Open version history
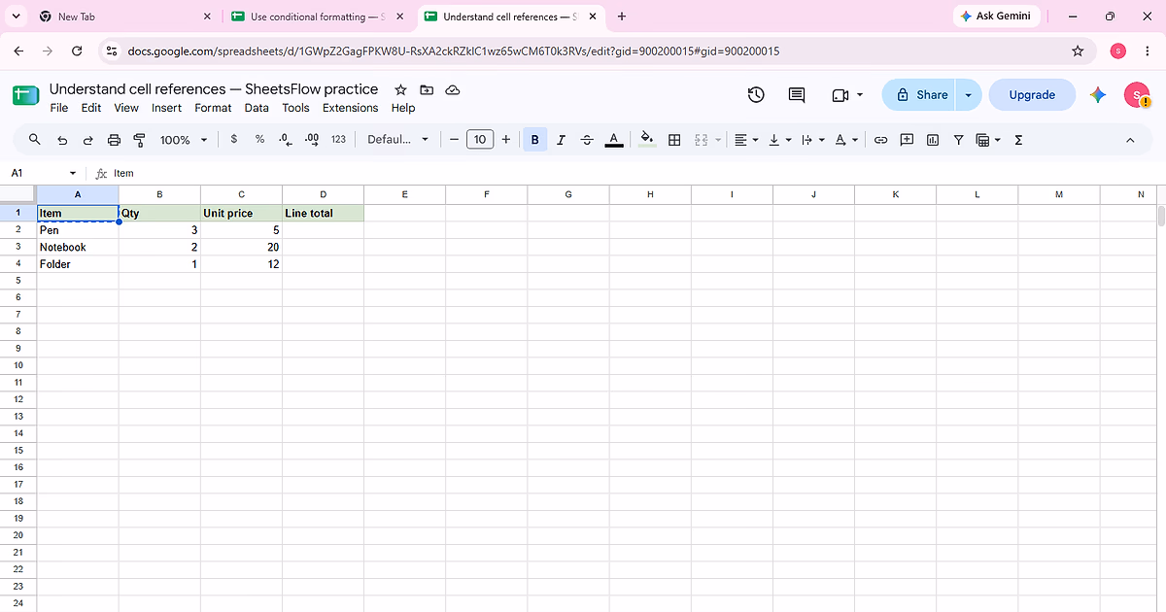 coord(756,94)
